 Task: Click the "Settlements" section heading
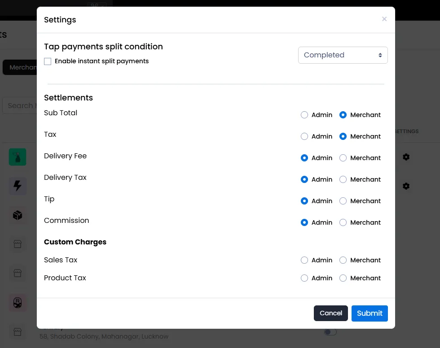coord(68,97)
